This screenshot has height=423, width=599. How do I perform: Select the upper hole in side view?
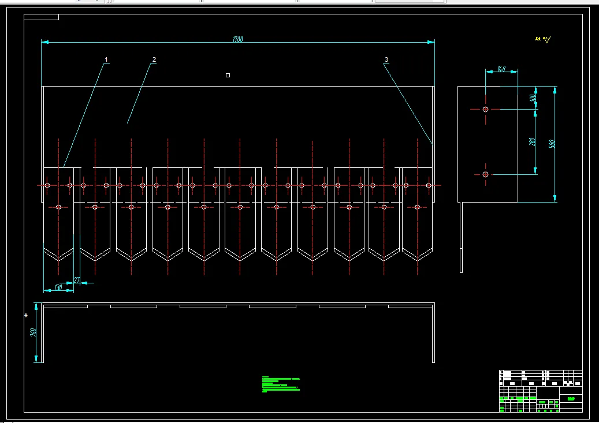[485, 109]
